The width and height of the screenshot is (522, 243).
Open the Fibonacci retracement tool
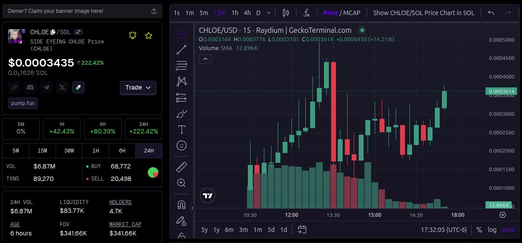point(182,66)
